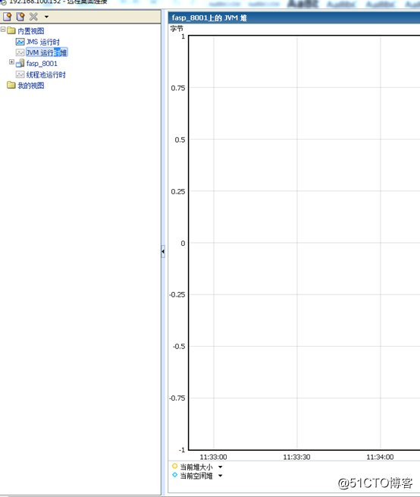Select the 内置视图 folder label
This screenshot has width=420, height=497.
tap(31, 31)
